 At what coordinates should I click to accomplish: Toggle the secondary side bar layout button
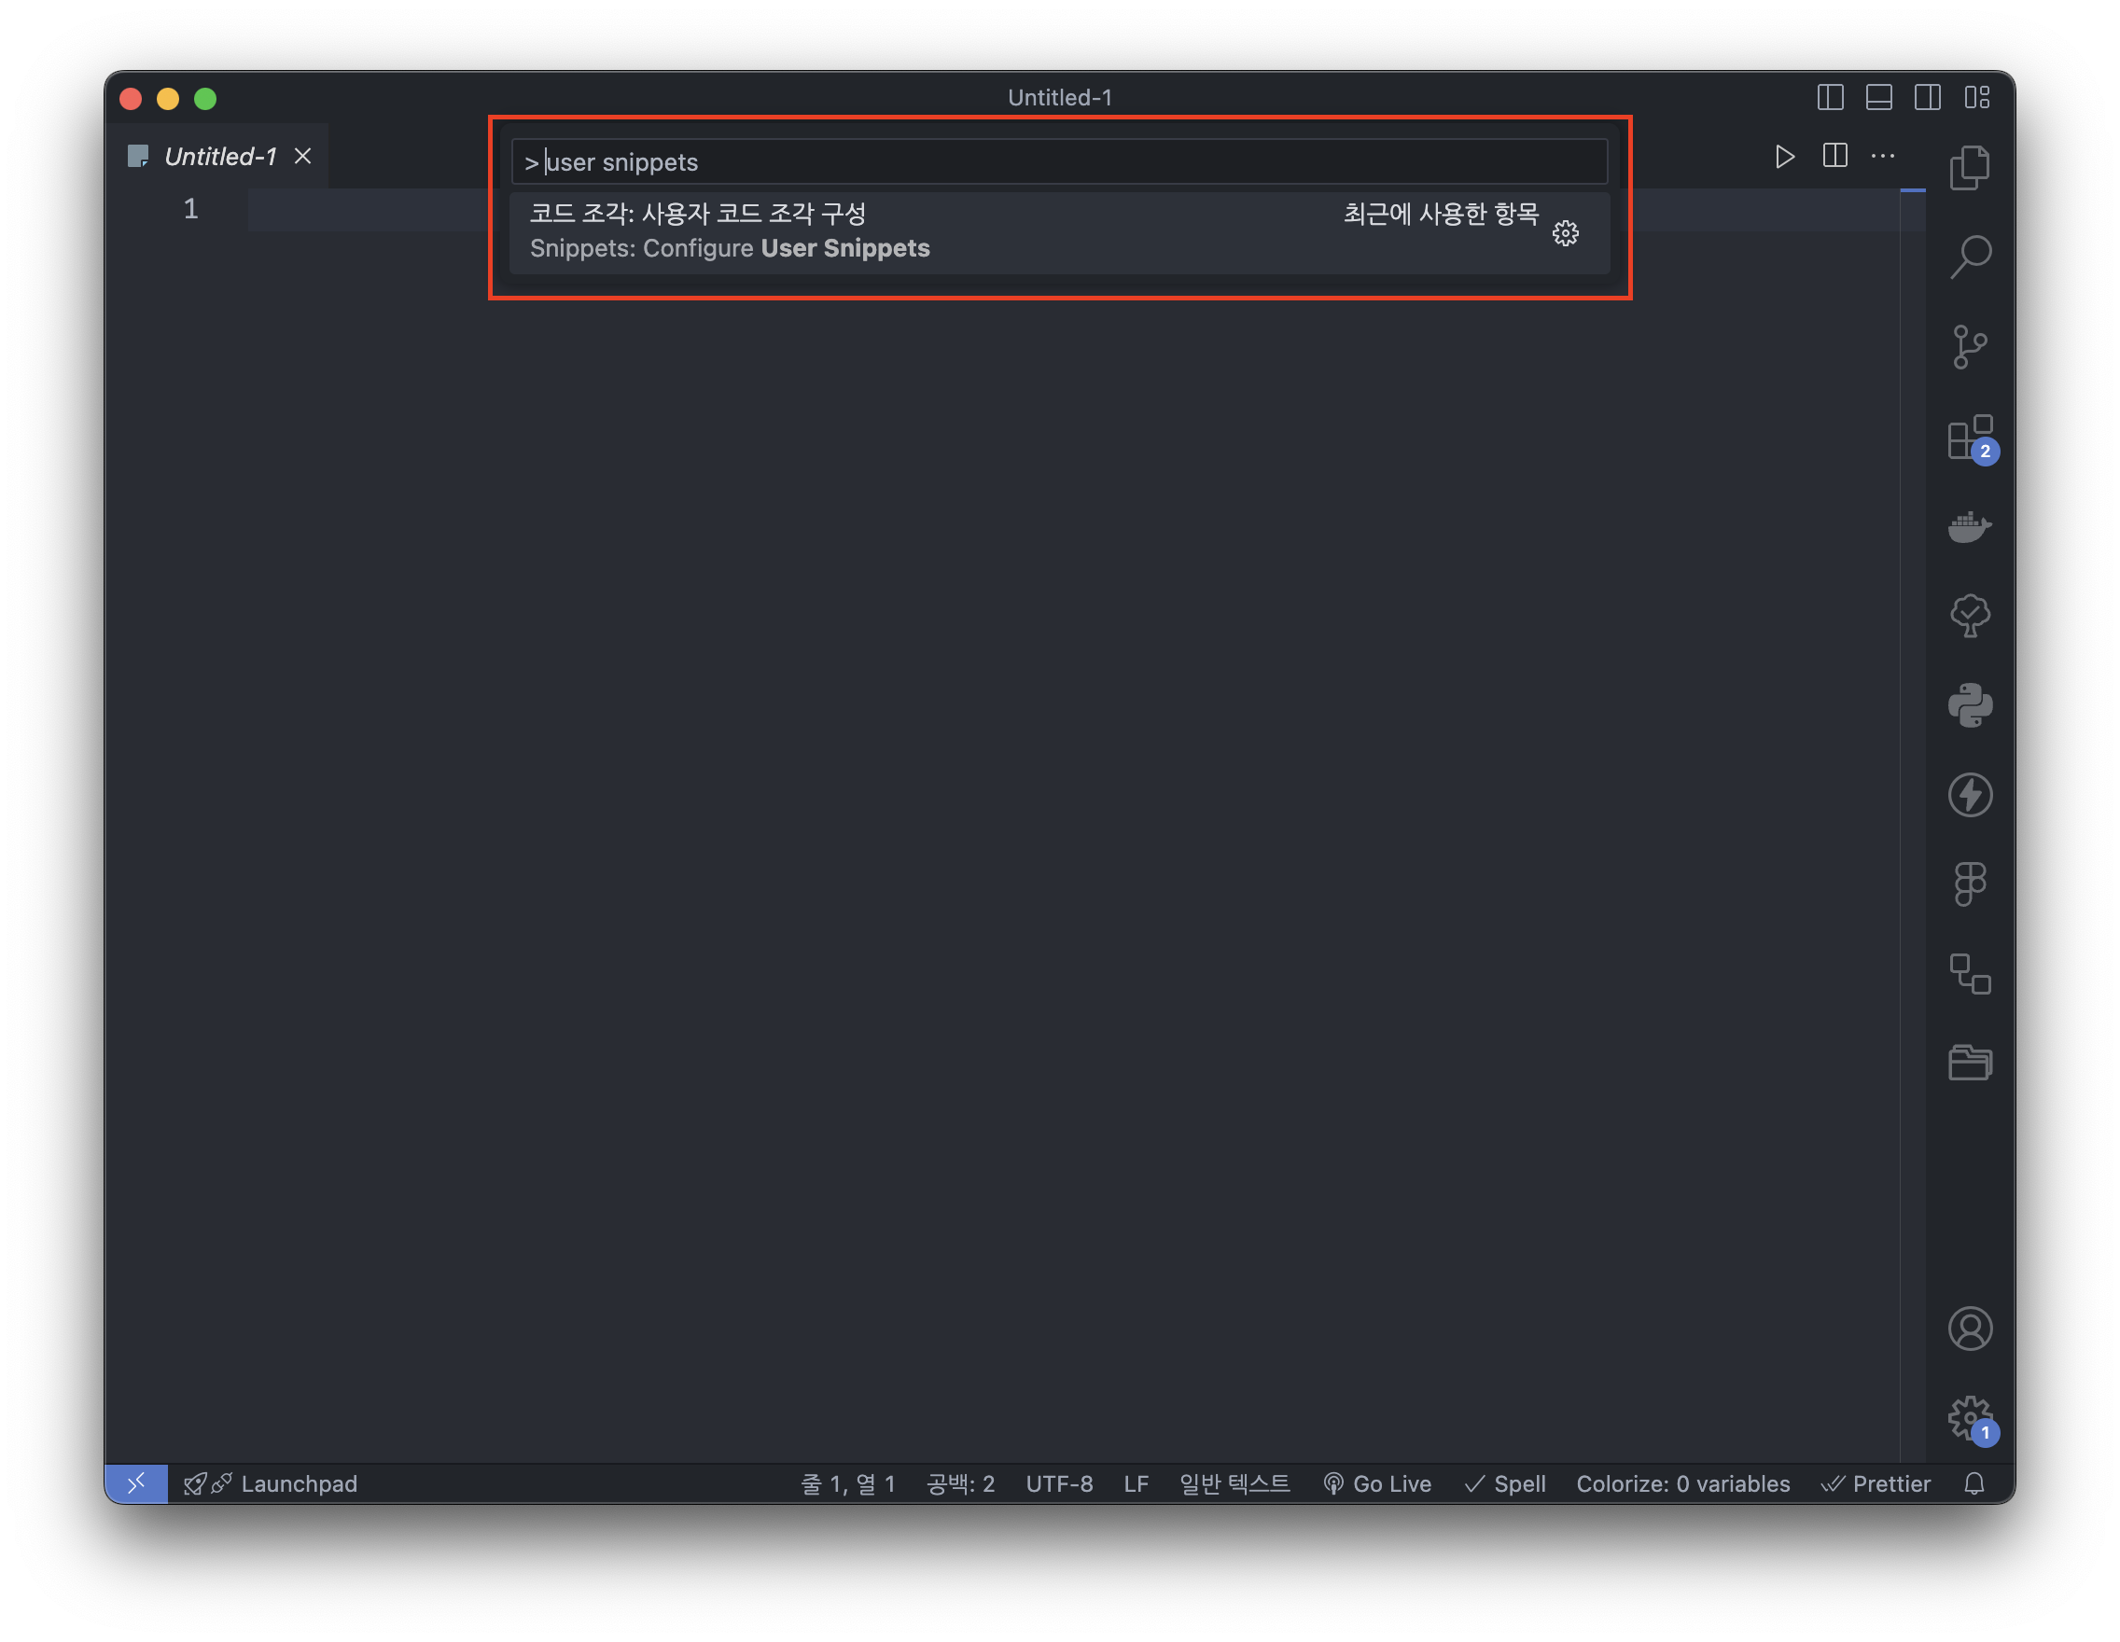1927,98
